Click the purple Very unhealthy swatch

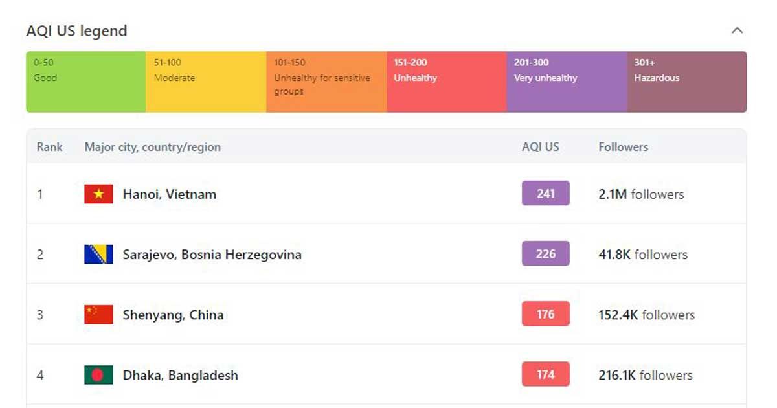coord(567,82)
